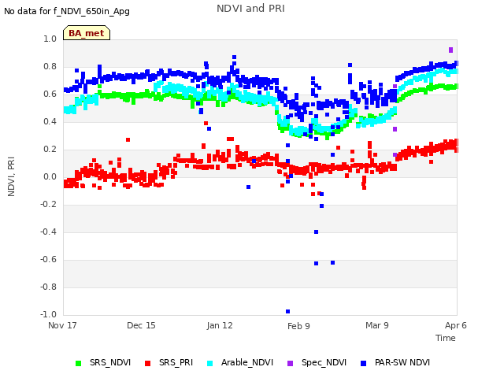Click the cyan Arable_NDVI legend swatch
Viewport: 504px width, 378px height.
coord(209,363)
